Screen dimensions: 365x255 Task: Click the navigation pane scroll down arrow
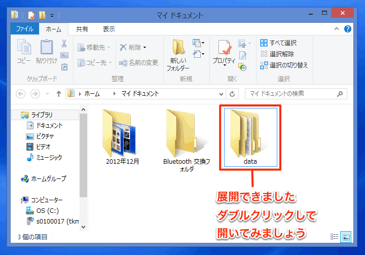(83, 227)
